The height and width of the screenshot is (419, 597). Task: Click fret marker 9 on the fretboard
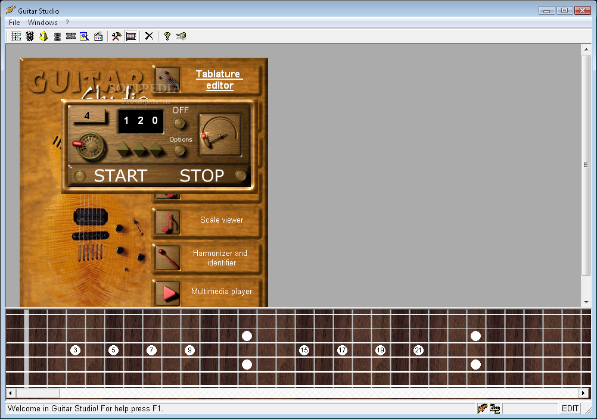(x=189, y=350)
